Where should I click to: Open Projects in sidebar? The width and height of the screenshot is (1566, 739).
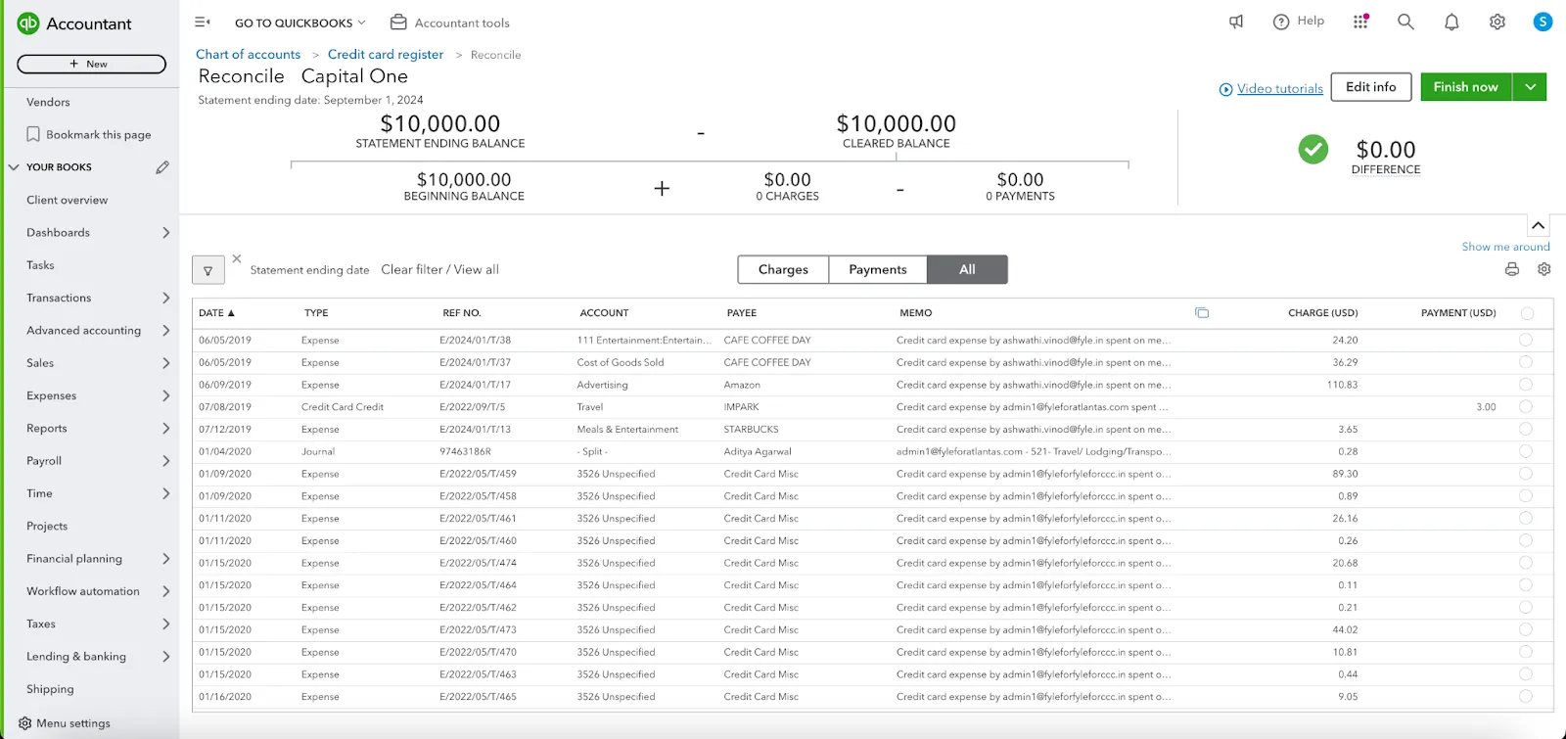pyautogui.click(x=47, y=526)
